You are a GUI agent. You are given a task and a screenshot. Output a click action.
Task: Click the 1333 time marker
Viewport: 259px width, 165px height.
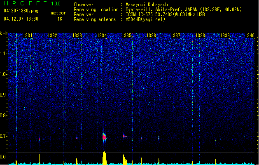(77, 35)
